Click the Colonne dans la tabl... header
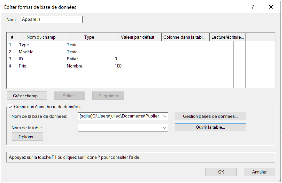 coord(186,37)
